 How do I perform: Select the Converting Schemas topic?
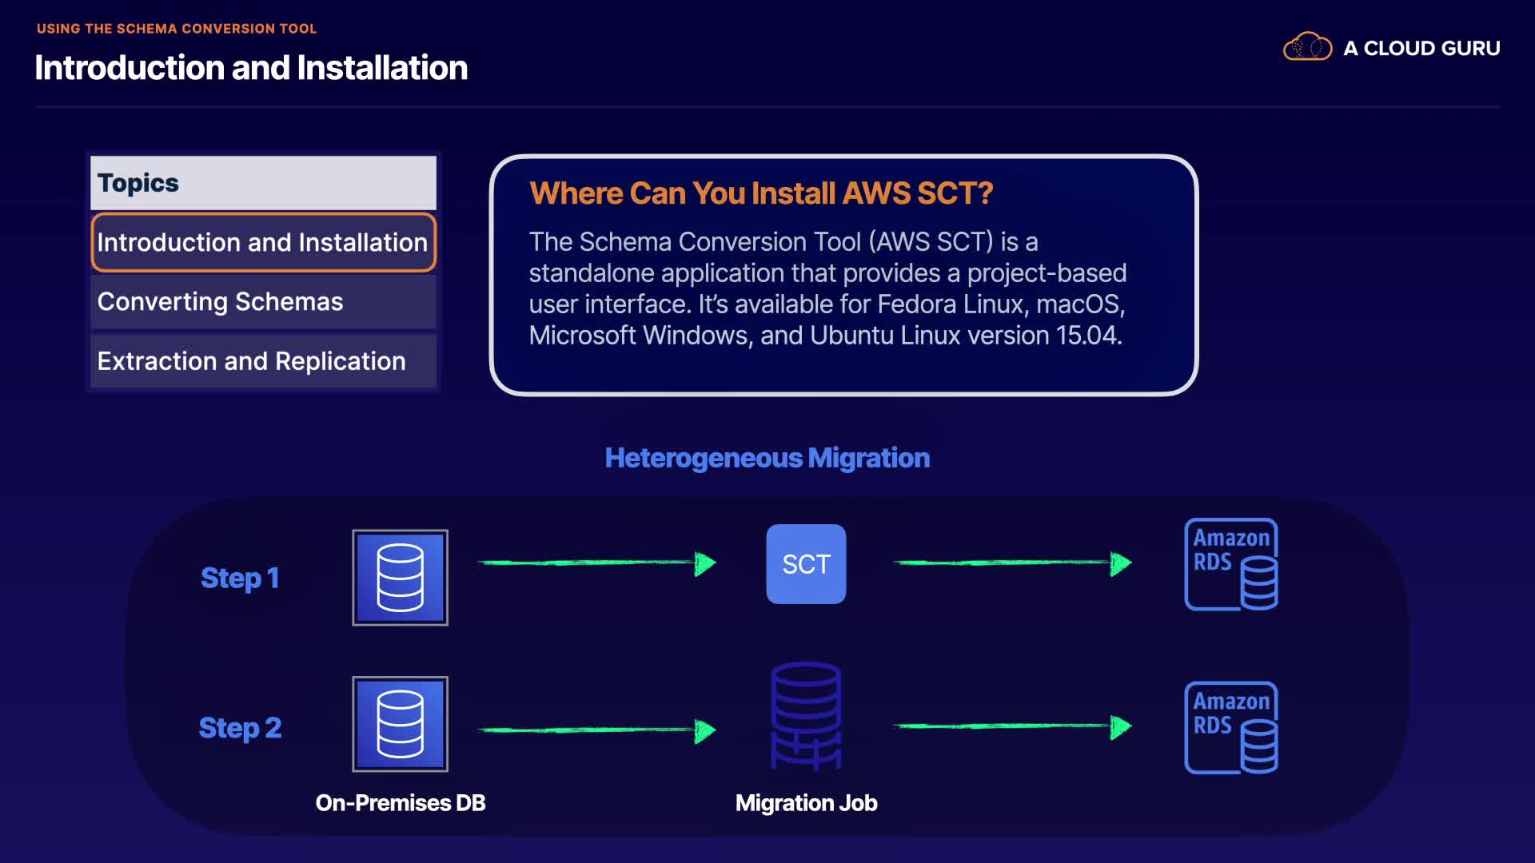pyautogui.click(x=263, y=302)
